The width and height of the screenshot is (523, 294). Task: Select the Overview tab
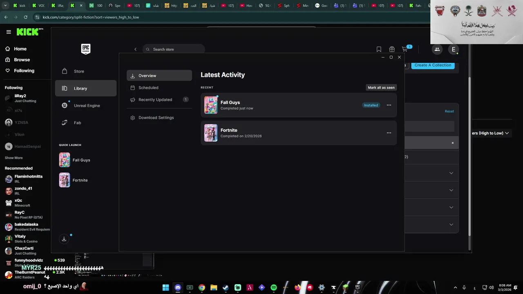[159, 76]
